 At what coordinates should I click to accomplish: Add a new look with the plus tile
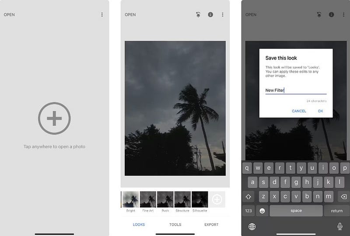tap(217, 199)
